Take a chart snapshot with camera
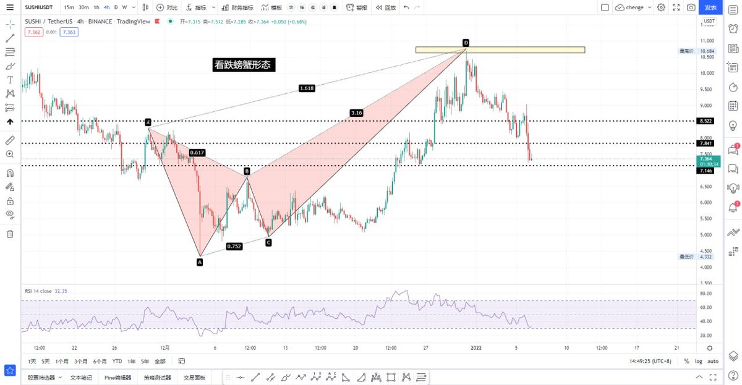The height and width of the screenshot is (385, 742). point(691,7)
